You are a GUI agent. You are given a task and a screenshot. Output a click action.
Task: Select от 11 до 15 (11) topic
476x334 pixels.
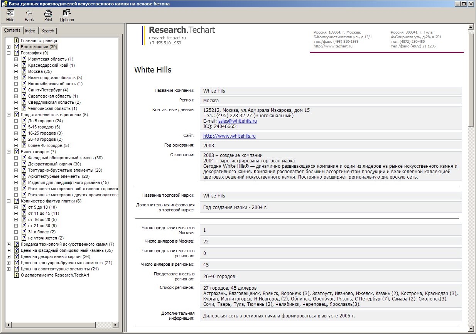click(43, 213)
